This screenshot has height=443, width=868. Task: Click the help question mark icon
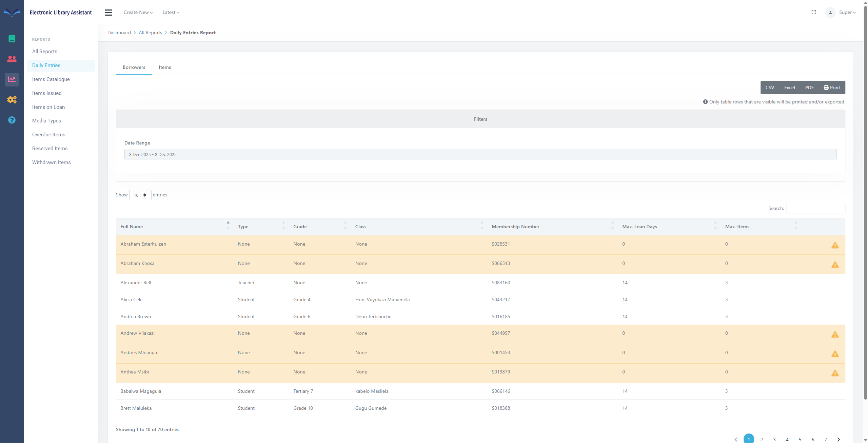[12, 120]
